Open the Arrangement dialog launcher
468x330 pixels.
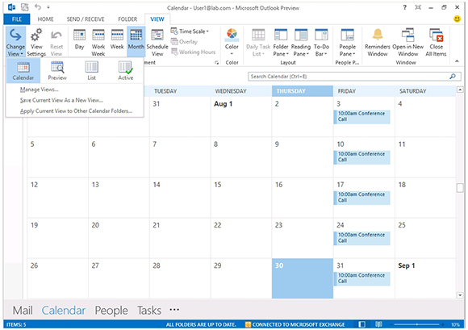217,63
